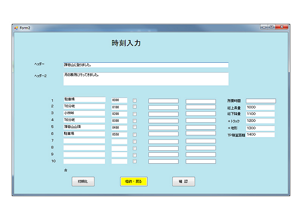Maximize the Form2 window

tap(271, 27)
